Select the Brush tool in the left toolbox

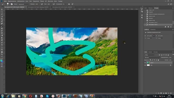pyautogui.click(x=2, y=26)
